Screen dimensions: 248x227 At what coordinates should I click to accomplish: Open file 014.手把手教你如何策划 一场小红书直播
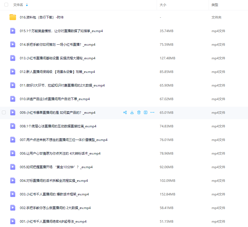coord(58,45)
